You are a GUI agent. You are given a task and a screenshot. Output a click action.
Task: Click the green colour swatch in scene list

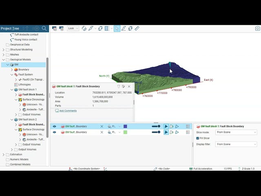tap(125, 132)
